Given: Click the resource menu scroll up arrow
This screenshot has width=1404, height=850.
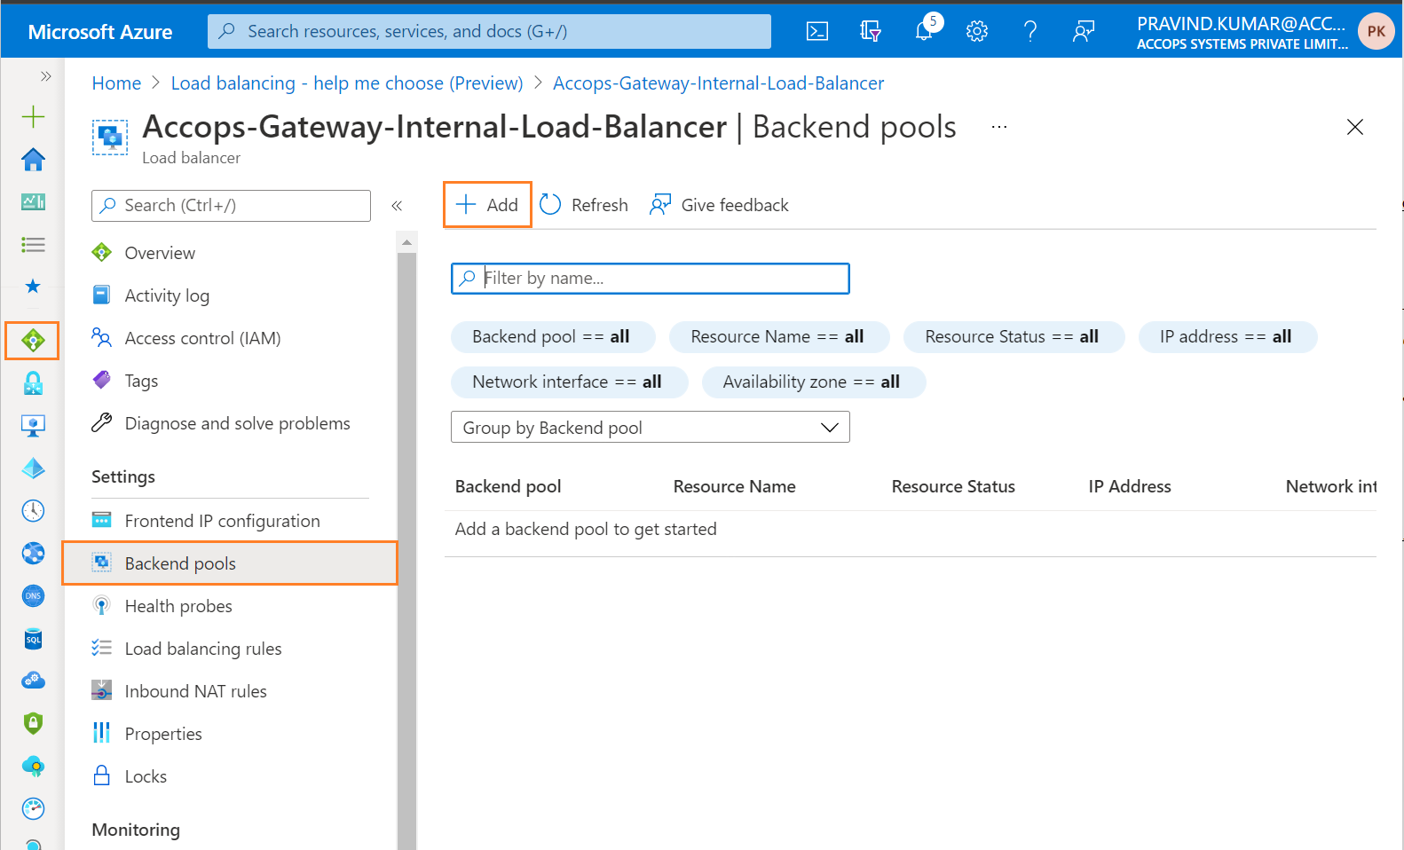Looking at the screenshot, I should pos(406,242).
